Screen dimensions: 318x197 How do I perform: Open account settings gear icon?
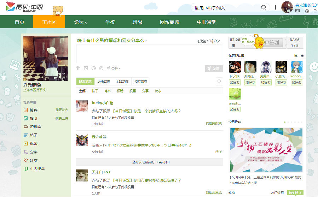[306, 11]
